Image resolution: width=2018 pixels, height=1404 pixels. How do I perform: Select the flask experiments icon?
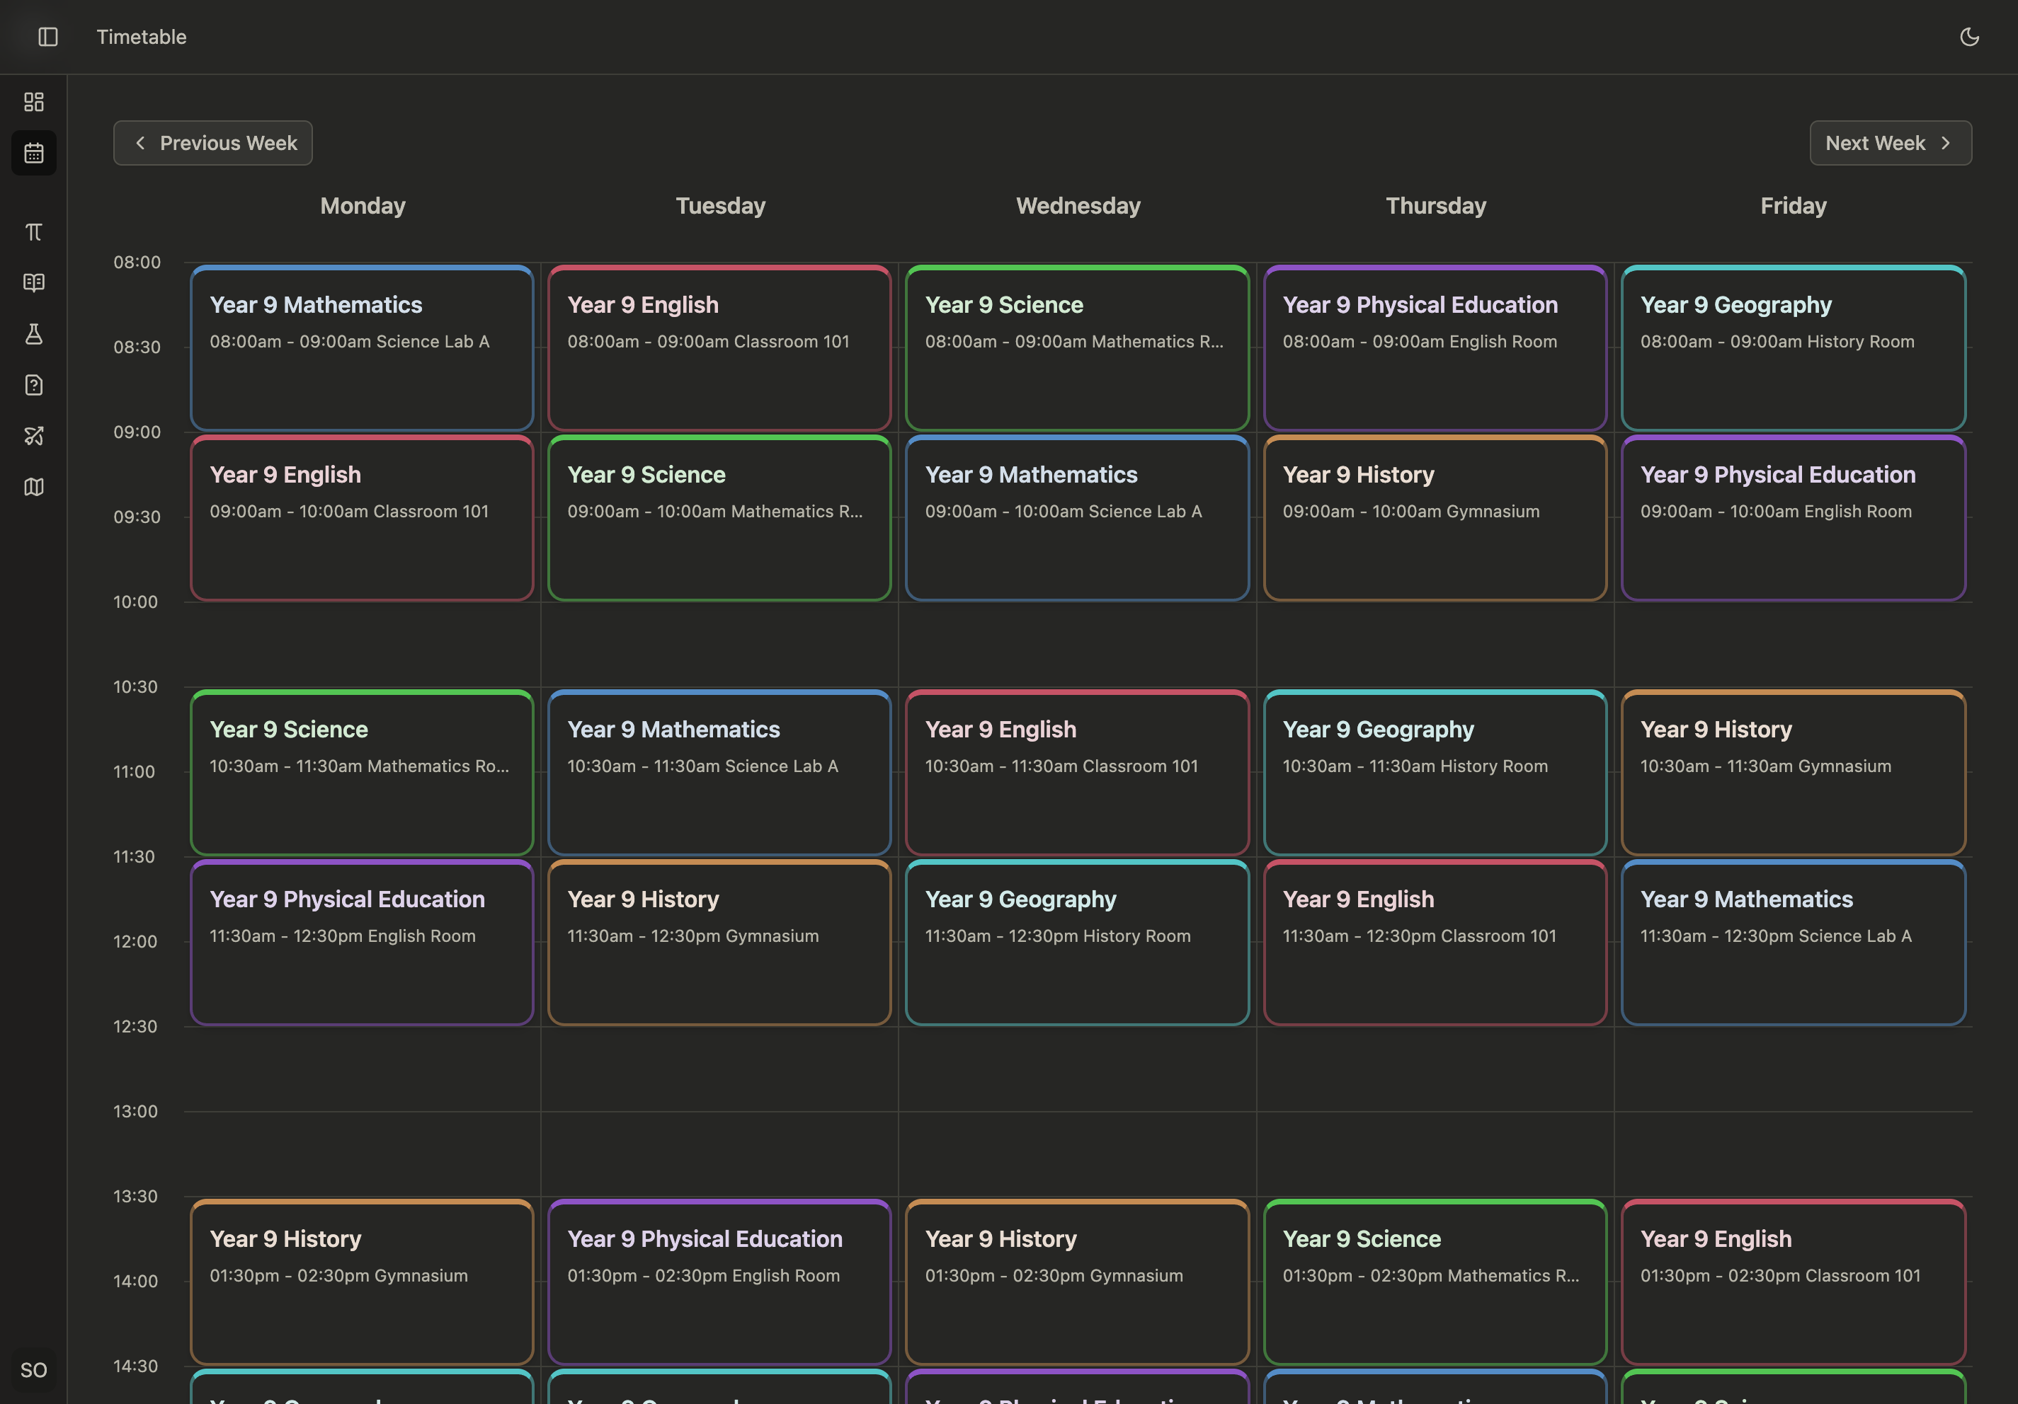pos(33,334)
